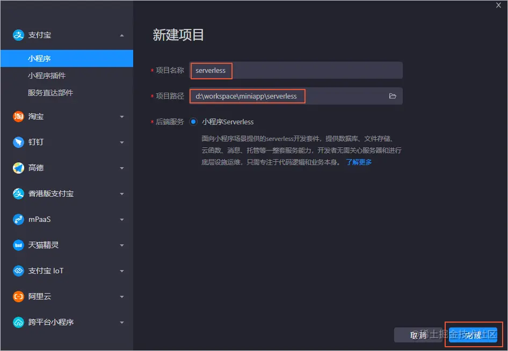Click the 项目名称 input field
Screen dimensions: 508x351
pos(296,70)
